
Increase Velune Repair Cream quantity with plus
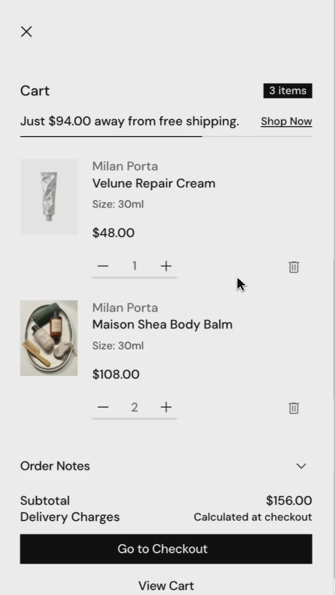[x=166, y=266]
